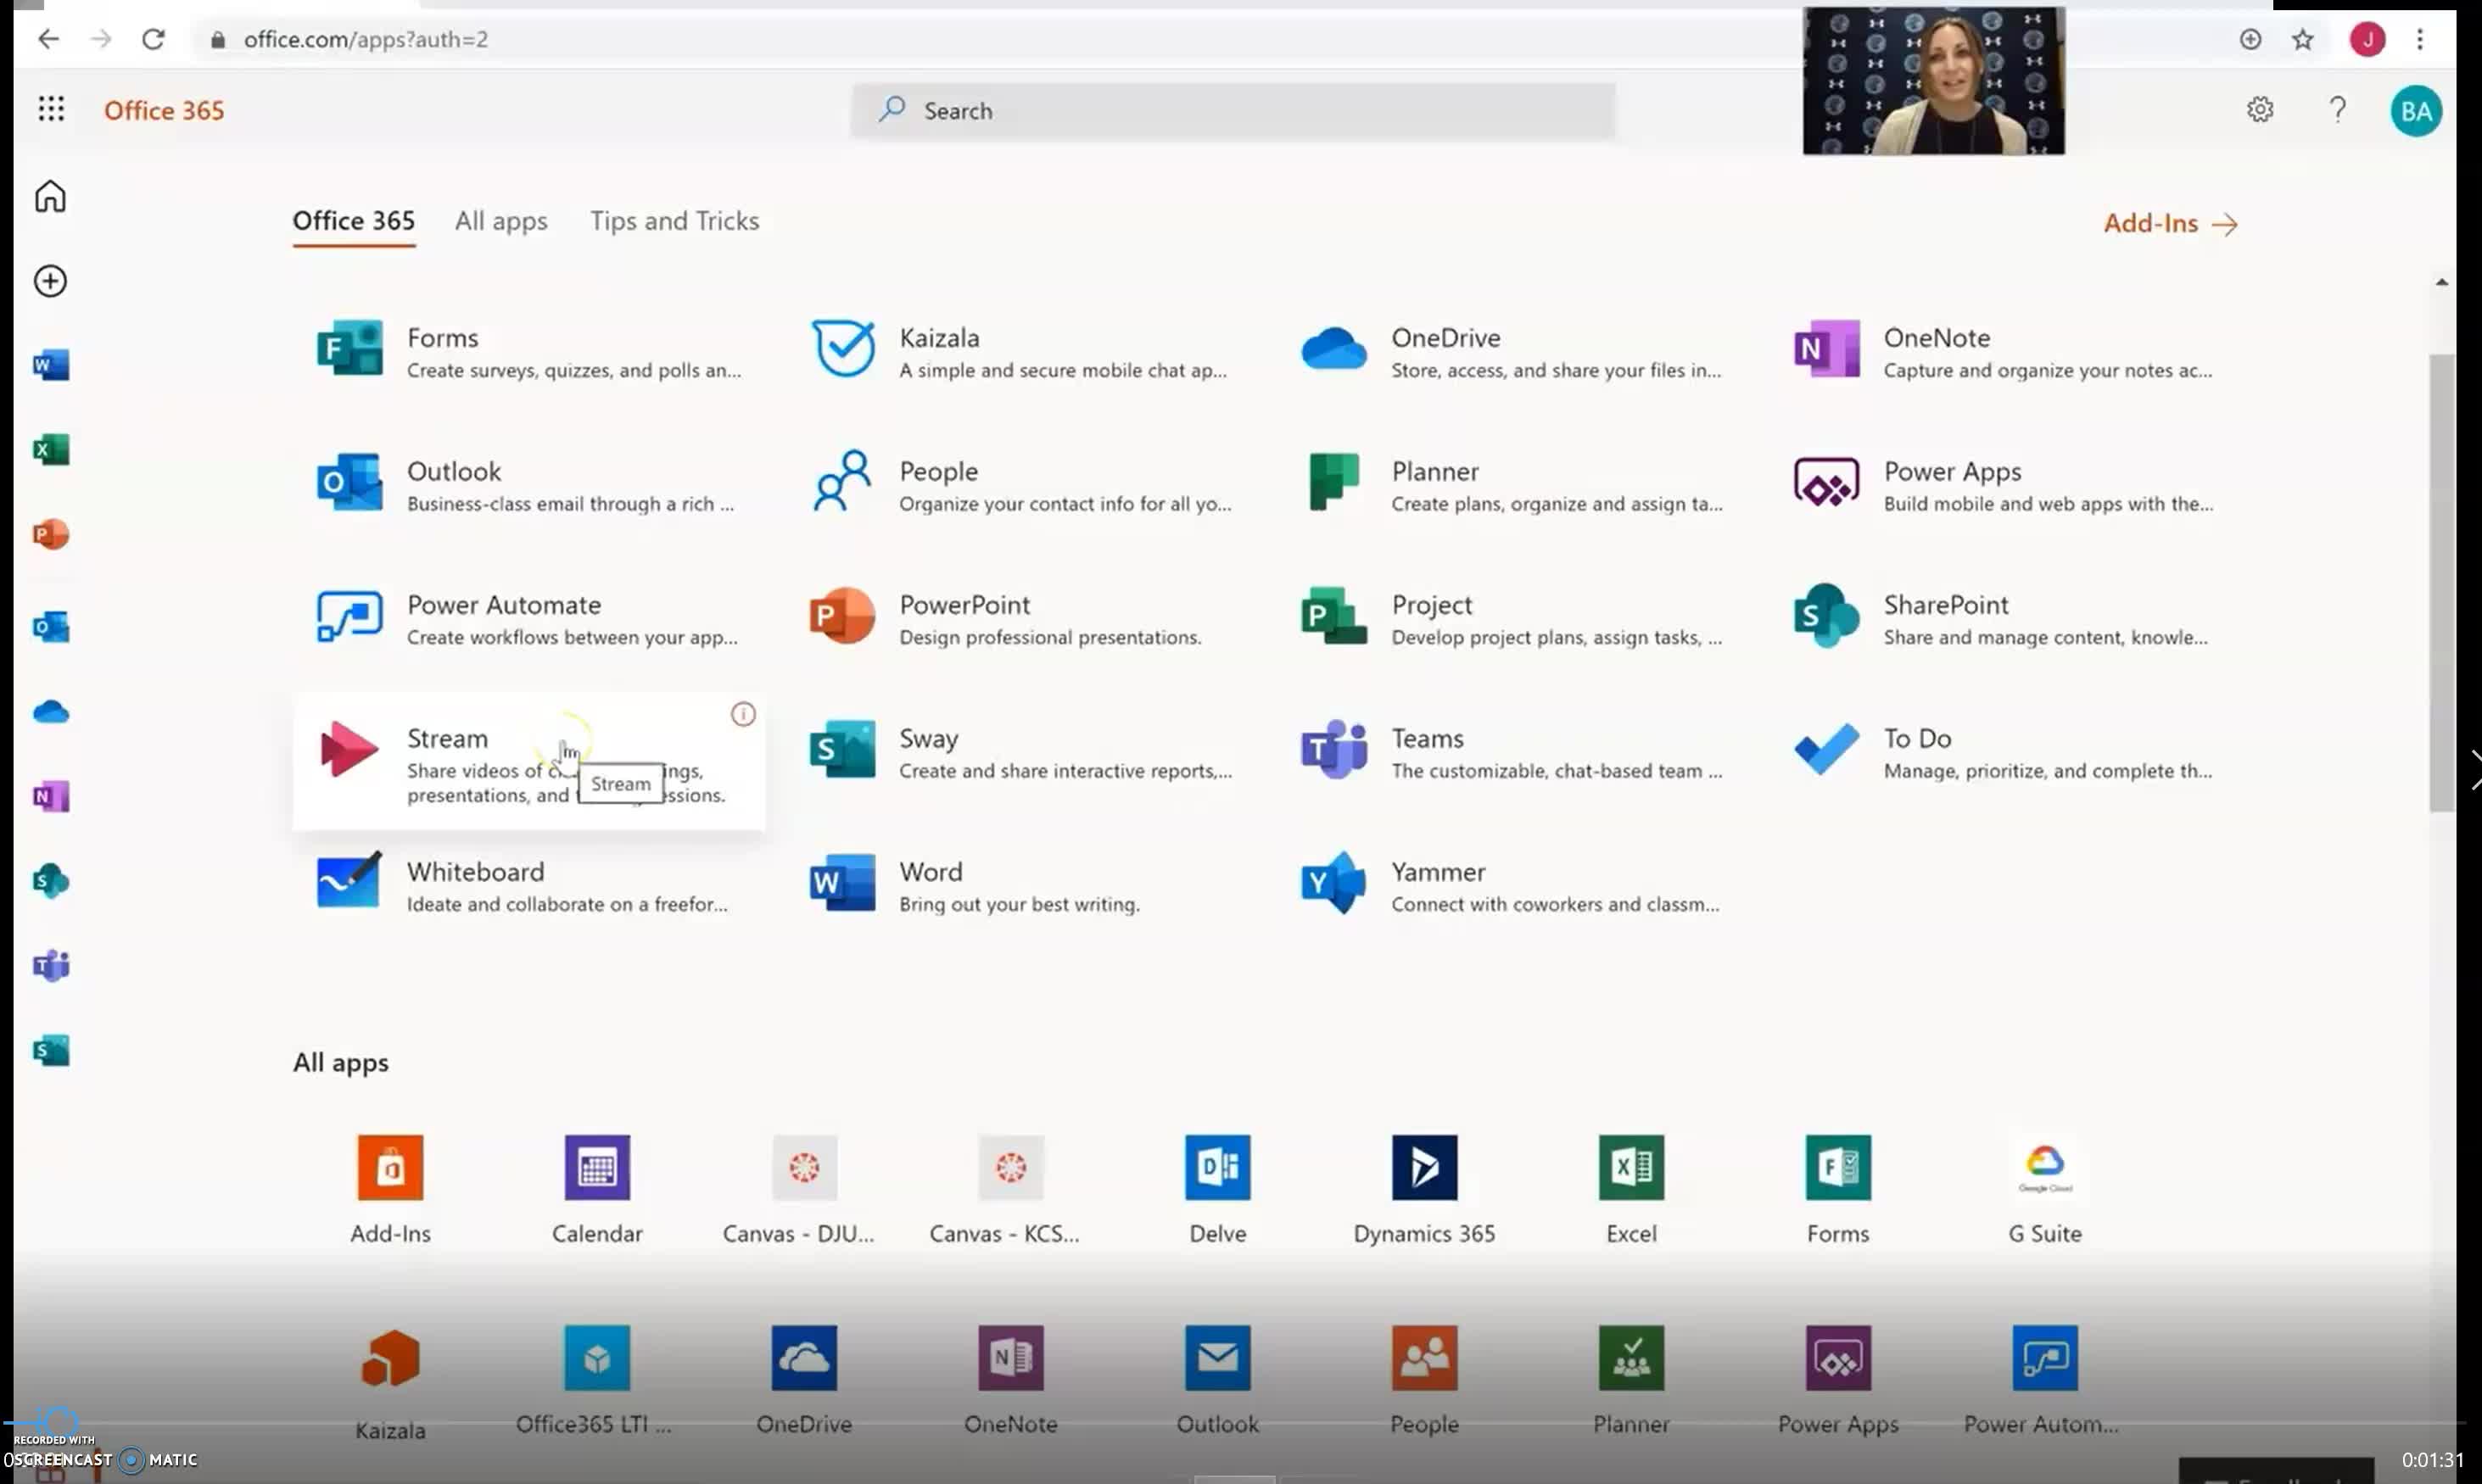
Task: Open SharePoint from the left sidebar
Action: point(51,881)
